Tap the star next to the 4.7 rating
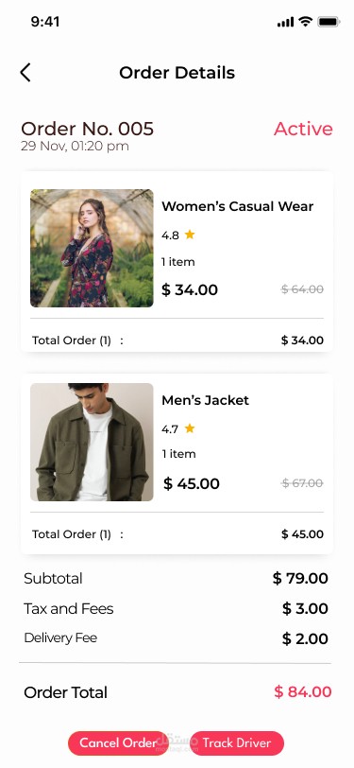The width and height of the screenshot is (354, 768). tap(190, 428)
